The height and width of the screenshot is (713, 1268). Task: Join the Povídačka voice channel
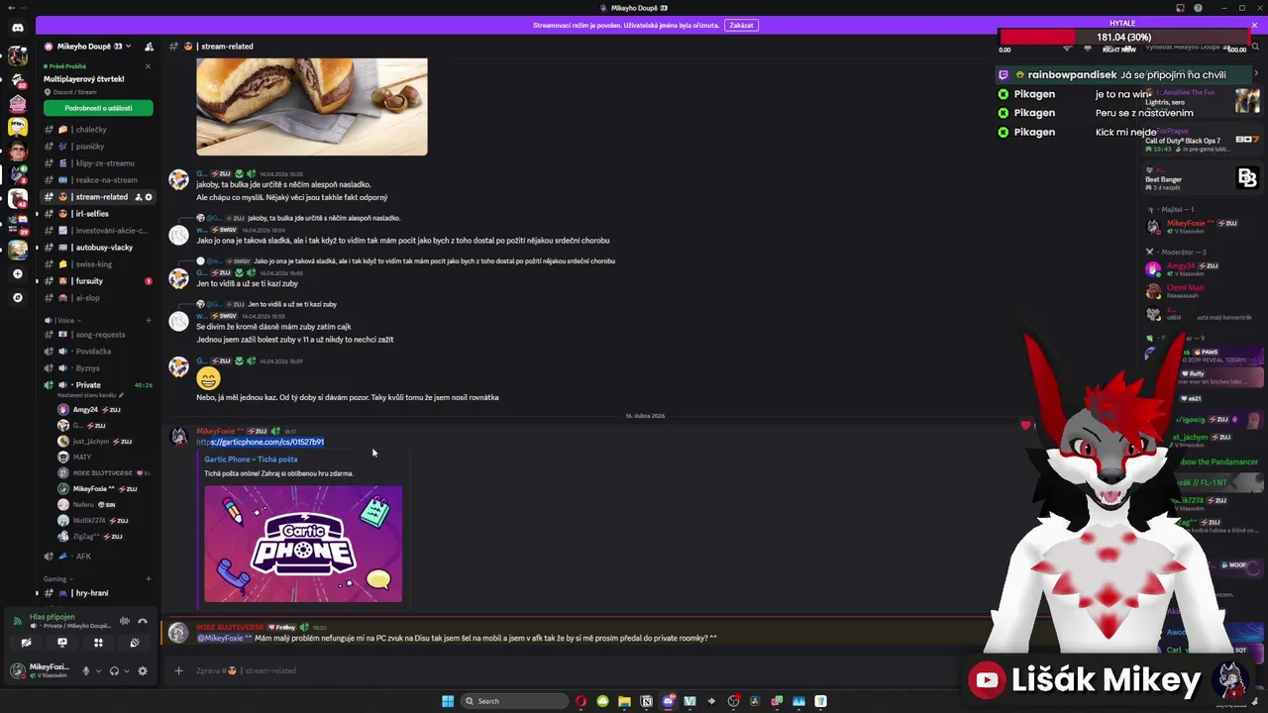(98, 352)
